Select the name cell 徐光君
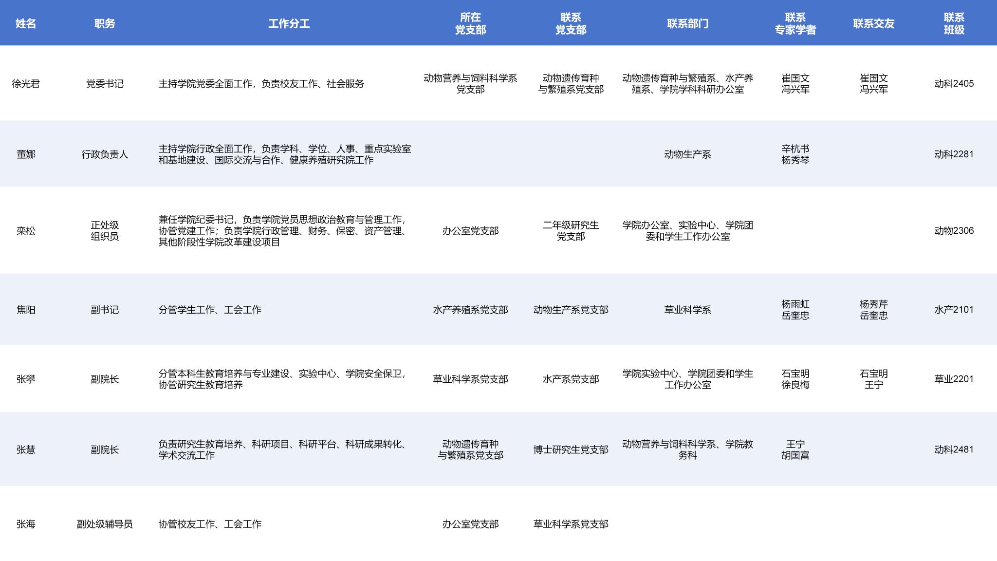Image resolution: width=997 pixels, height=561 pixels. [26, 84]
